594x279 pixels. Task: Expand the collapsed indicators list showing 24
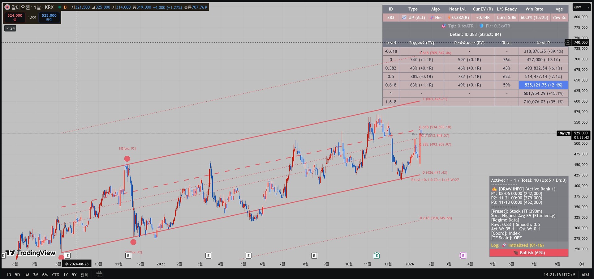10,28
